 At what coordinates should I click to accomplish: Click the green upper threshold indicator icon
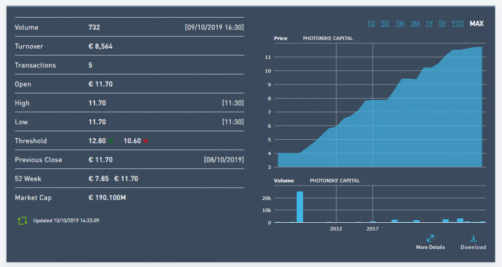(110, 141)
